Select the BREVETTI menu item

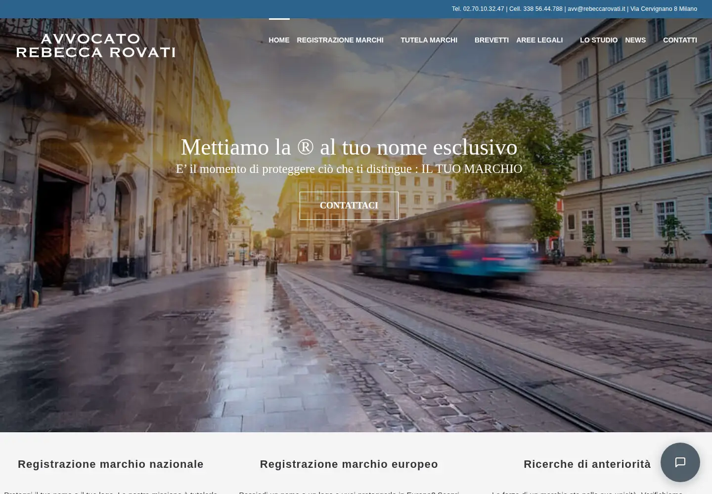point(491,40)
